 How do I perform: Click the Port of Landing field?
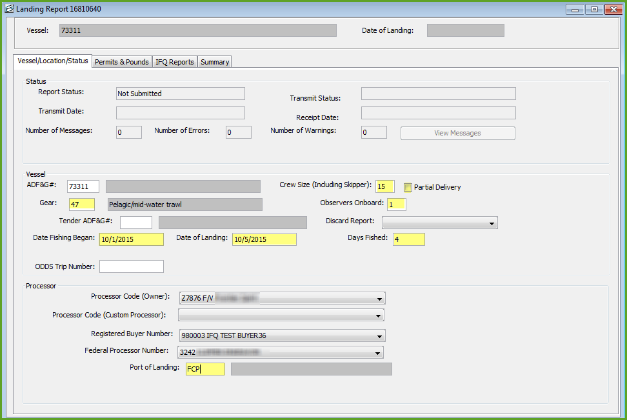coord(204,369)
